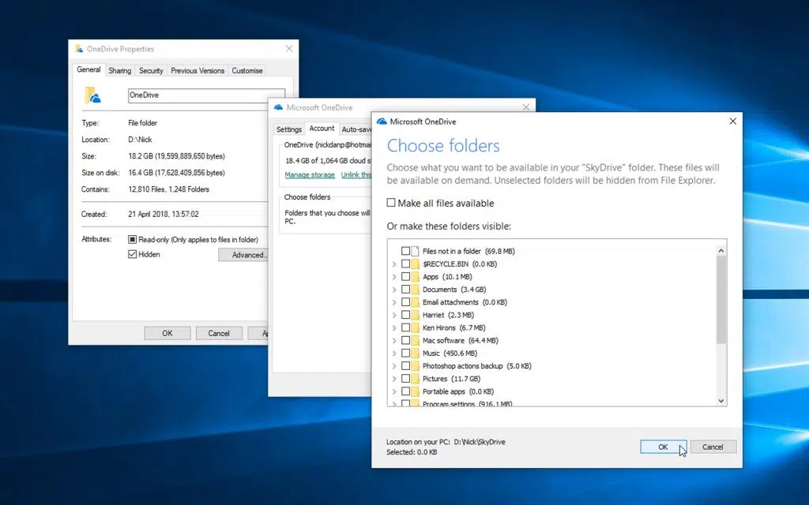Click the folder icon in OneDrive Properties title bar
809x505 pixels.
79,49
